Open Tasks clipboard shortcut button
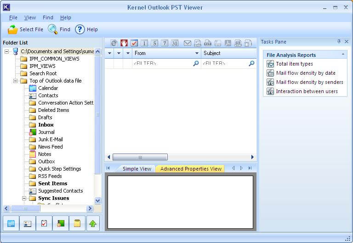The image size is (353, 243). click(x=44, y=223)
